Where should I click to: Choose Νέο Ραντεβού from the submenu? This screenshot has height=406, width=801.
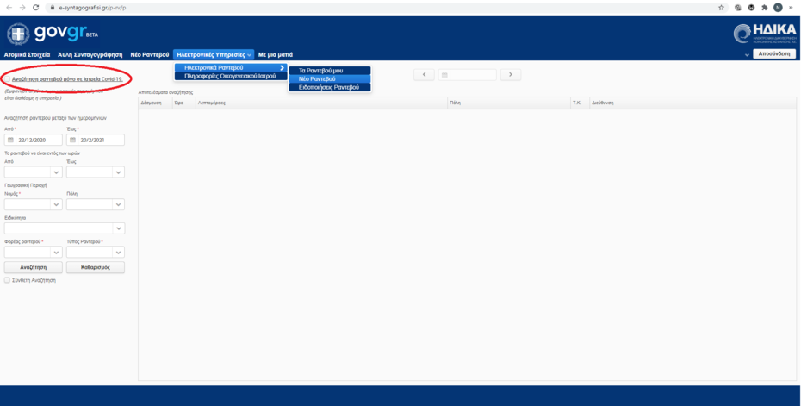point(330,78)
